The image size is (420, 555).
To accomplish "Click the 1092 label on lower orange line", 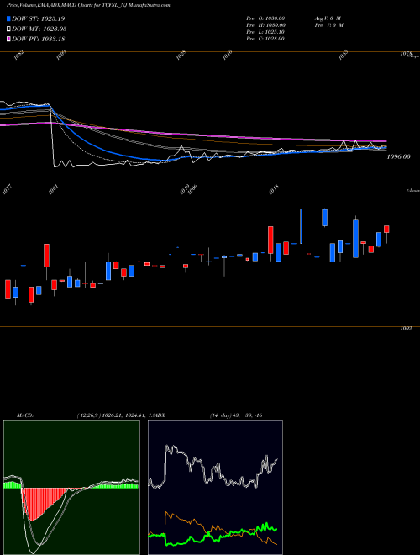I will pyautogui.click(x=406, y=329).
